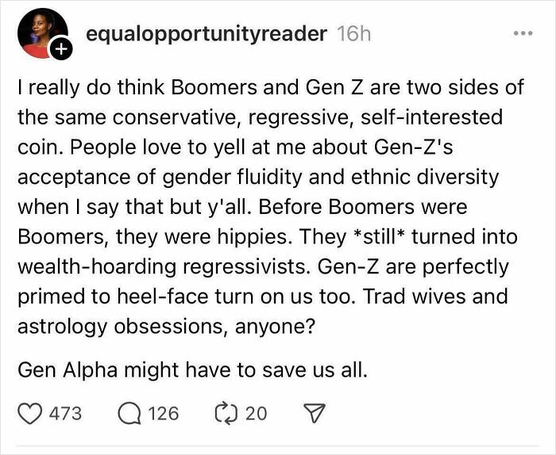The width and height of the screenshot is (556, 455).
Task: View the 473 likes count
Action: pyautogui.click(x=65, y=414)
